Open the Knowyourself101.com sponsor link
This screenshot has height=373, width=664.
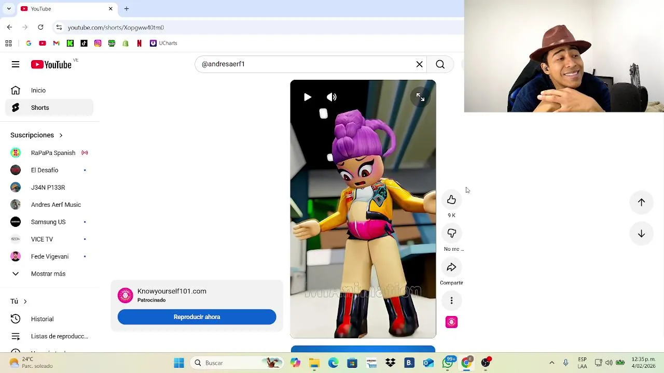(x=172, y=291)
